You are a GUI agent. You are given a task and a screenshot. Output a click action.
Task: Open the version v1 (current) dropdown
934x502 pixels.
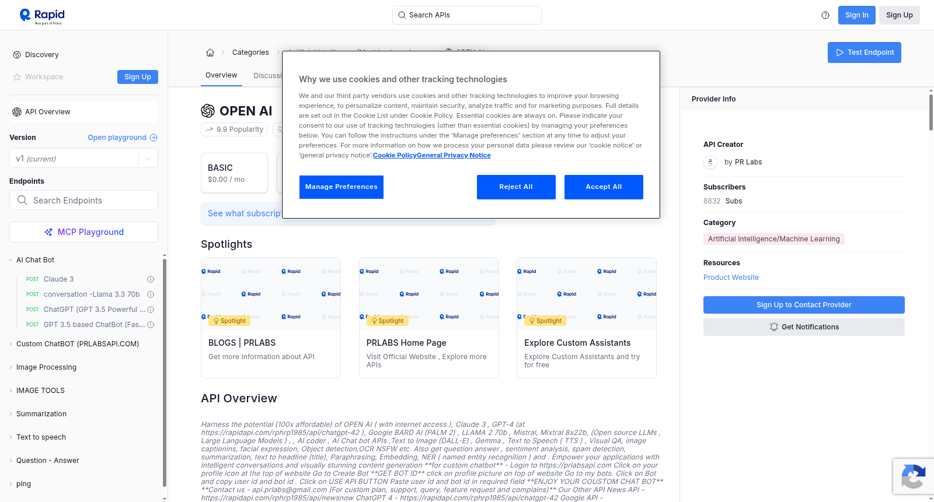pyautogui.click(x=83, y=159)
